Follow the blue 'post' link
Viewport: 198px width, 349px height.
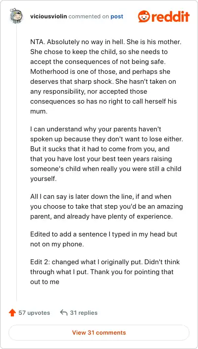[x=117, y=17]
